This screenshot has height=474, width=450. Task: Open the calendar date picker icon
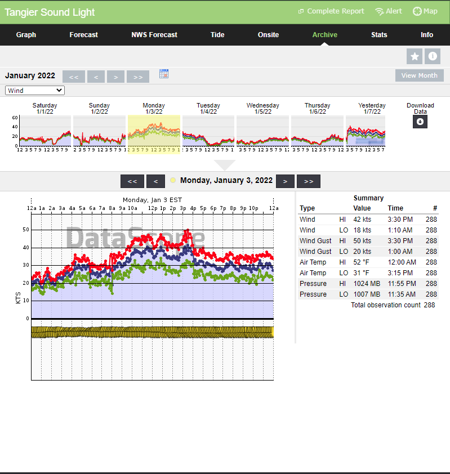164,74
